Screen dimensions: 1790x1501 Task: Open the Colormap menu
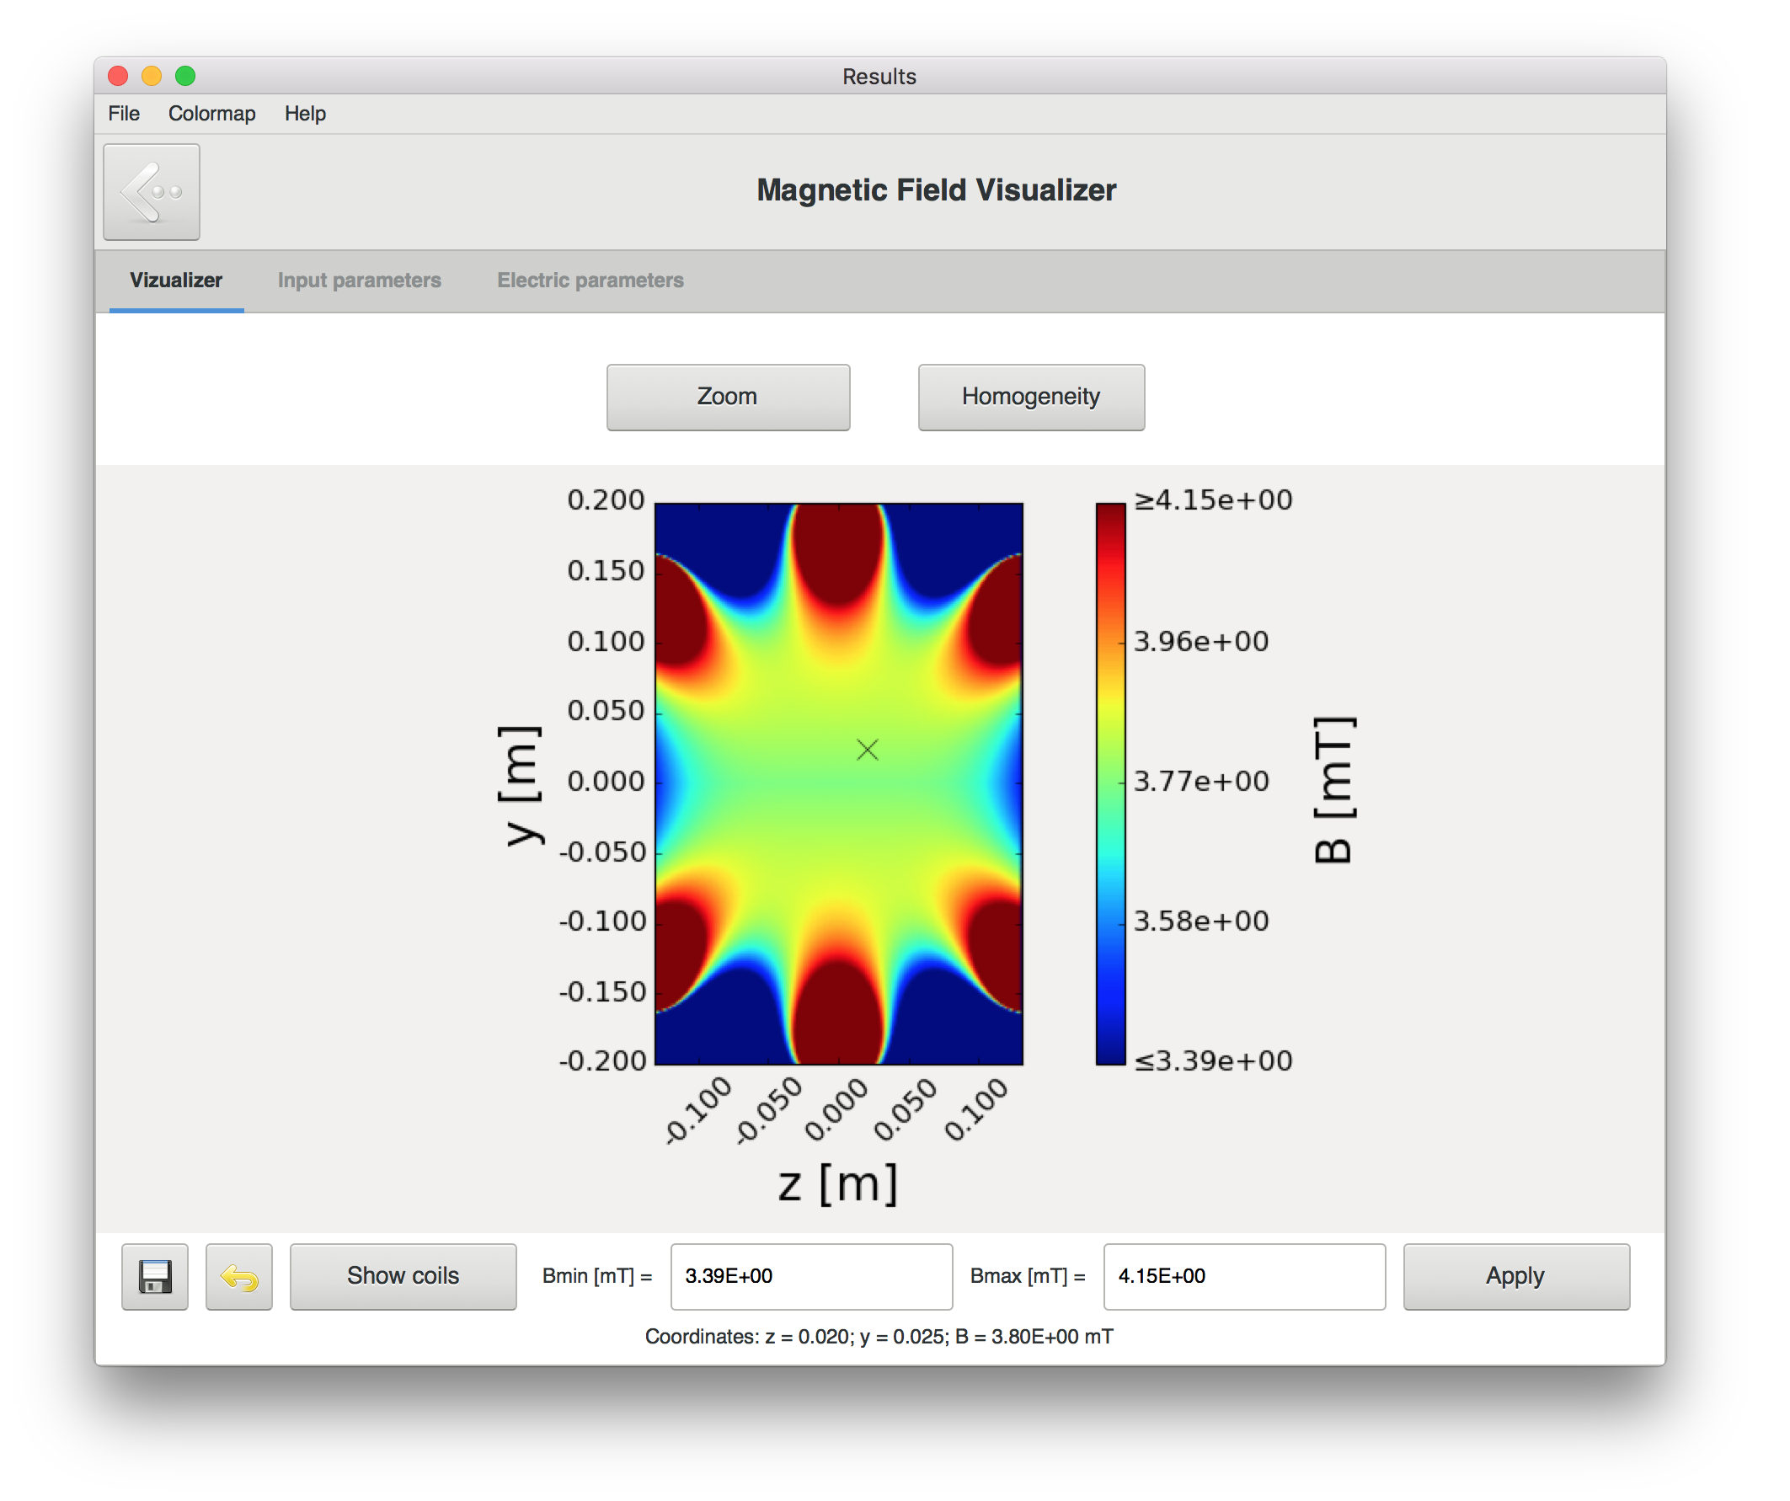point(211,114)
